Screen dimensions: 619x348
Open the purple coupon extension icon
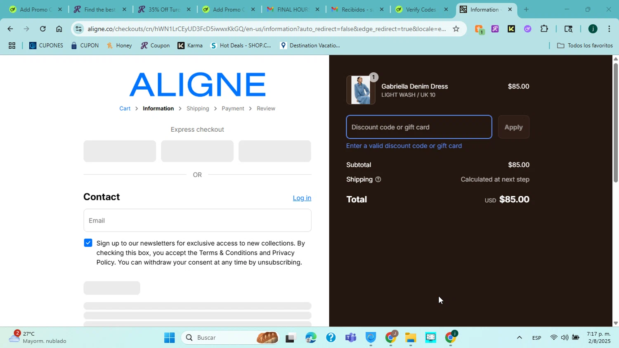(x=527, y=29)
